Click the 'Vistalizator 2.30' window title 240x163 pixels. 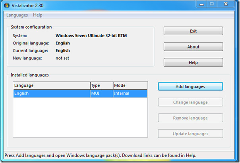(27, 6)
